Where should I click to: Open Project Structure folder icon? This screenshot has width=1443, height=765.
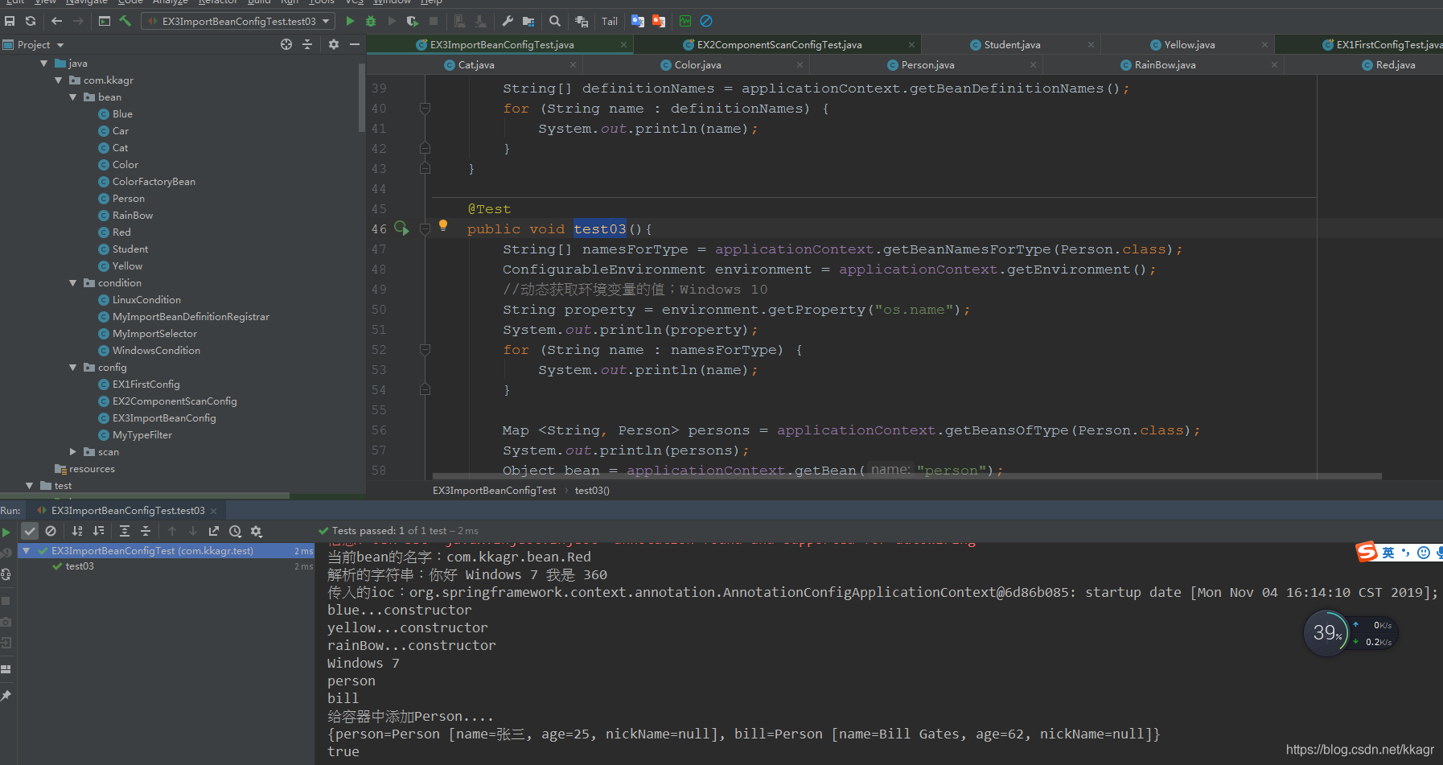coord(528,21)
